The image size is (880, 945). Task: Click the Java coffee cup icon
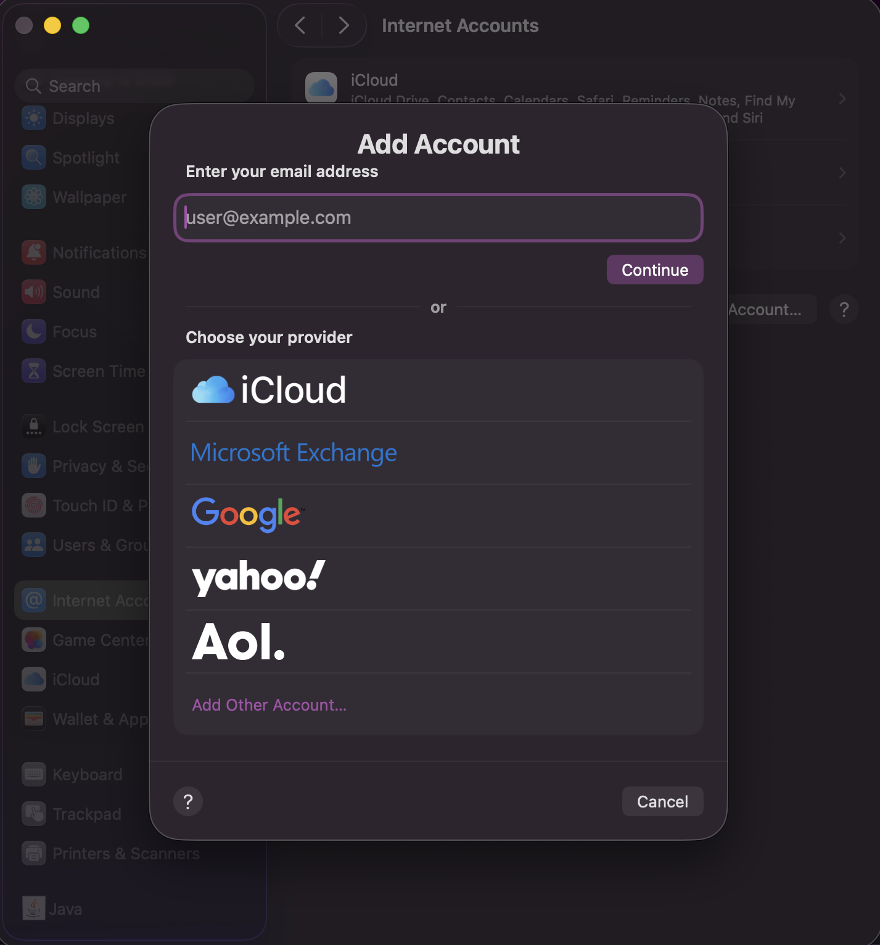[34, 908]
